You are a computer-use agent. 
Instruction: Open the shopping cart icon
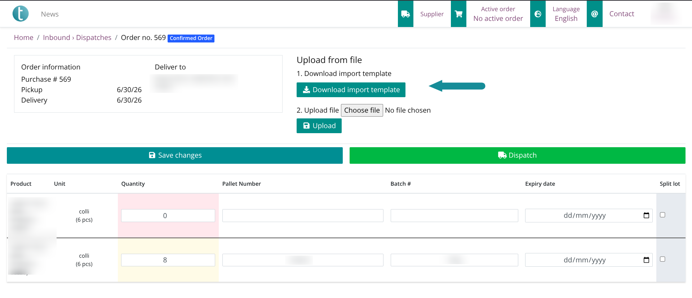[x=458, y=14]
